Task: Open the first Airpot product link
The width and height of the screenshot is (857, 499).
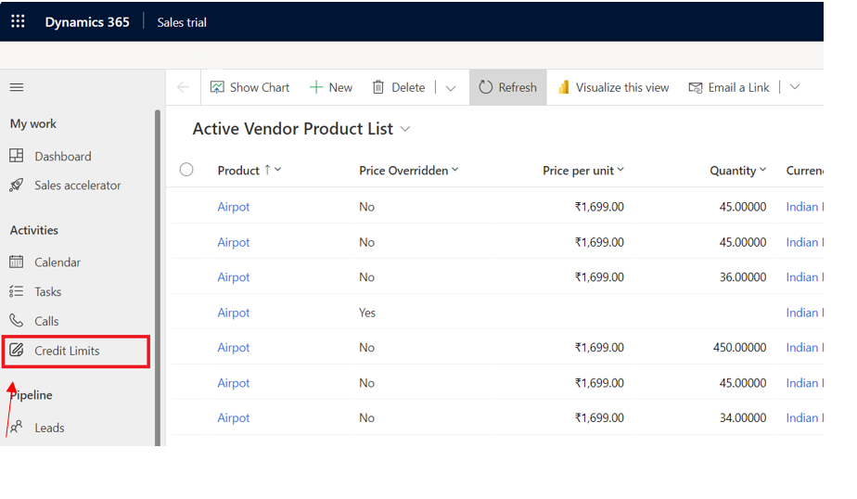Action: [234, 207]
